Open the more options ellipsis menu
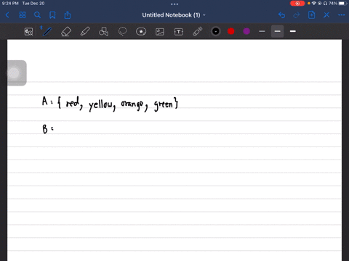349x261 pixels. pos(342,15)
